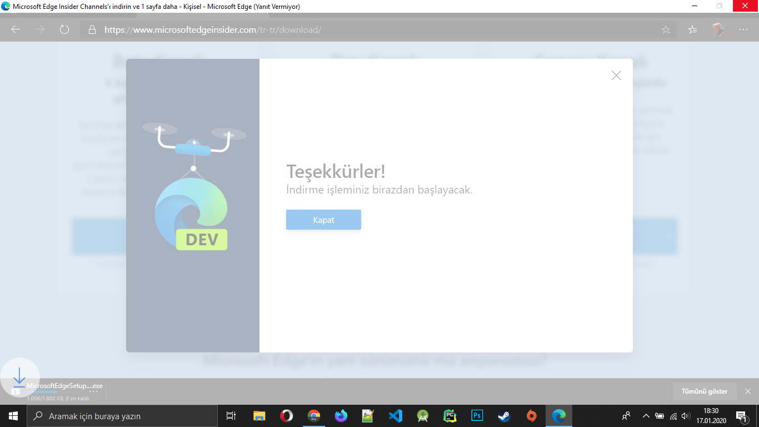Click the Teşekkürler! heading
The height and width of the screenshot is (427, 759).
[x=336, y=171]
